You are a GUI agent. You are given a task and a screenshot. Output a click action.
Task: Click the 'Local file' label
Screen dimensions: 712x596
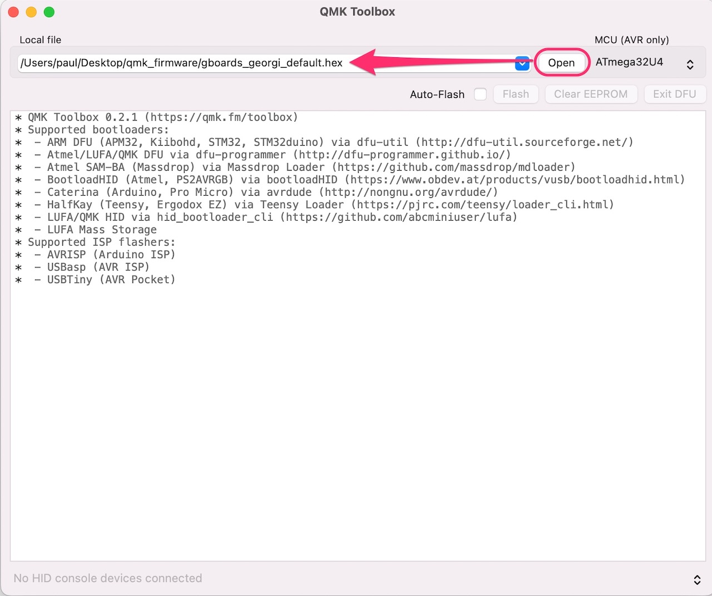(41, 40)
